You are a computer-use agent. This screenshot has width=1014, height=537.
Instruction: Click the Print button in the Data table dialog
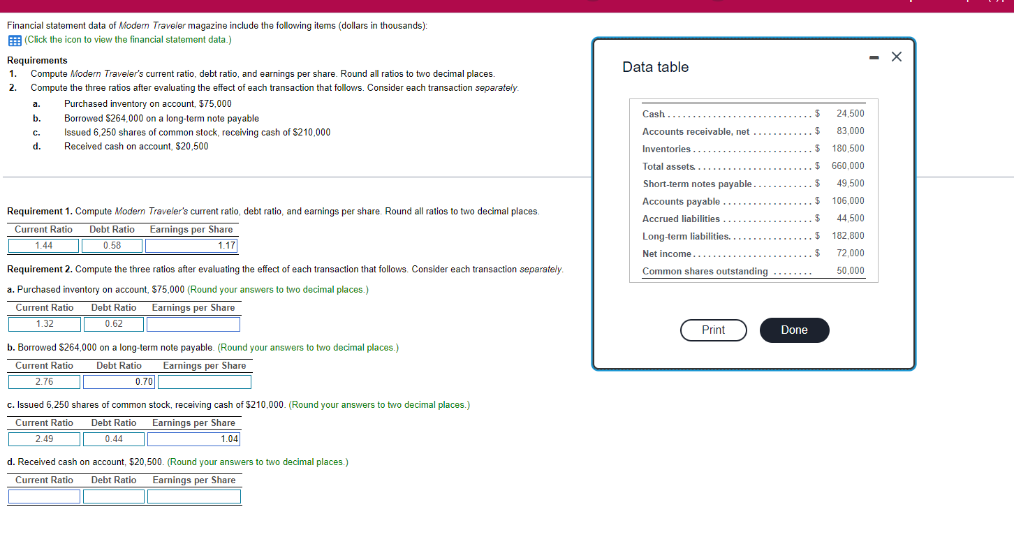713,330
